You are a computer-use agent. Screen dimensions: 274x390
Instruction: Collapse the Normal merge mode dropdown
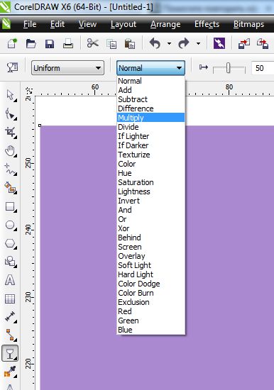(150, 68)
